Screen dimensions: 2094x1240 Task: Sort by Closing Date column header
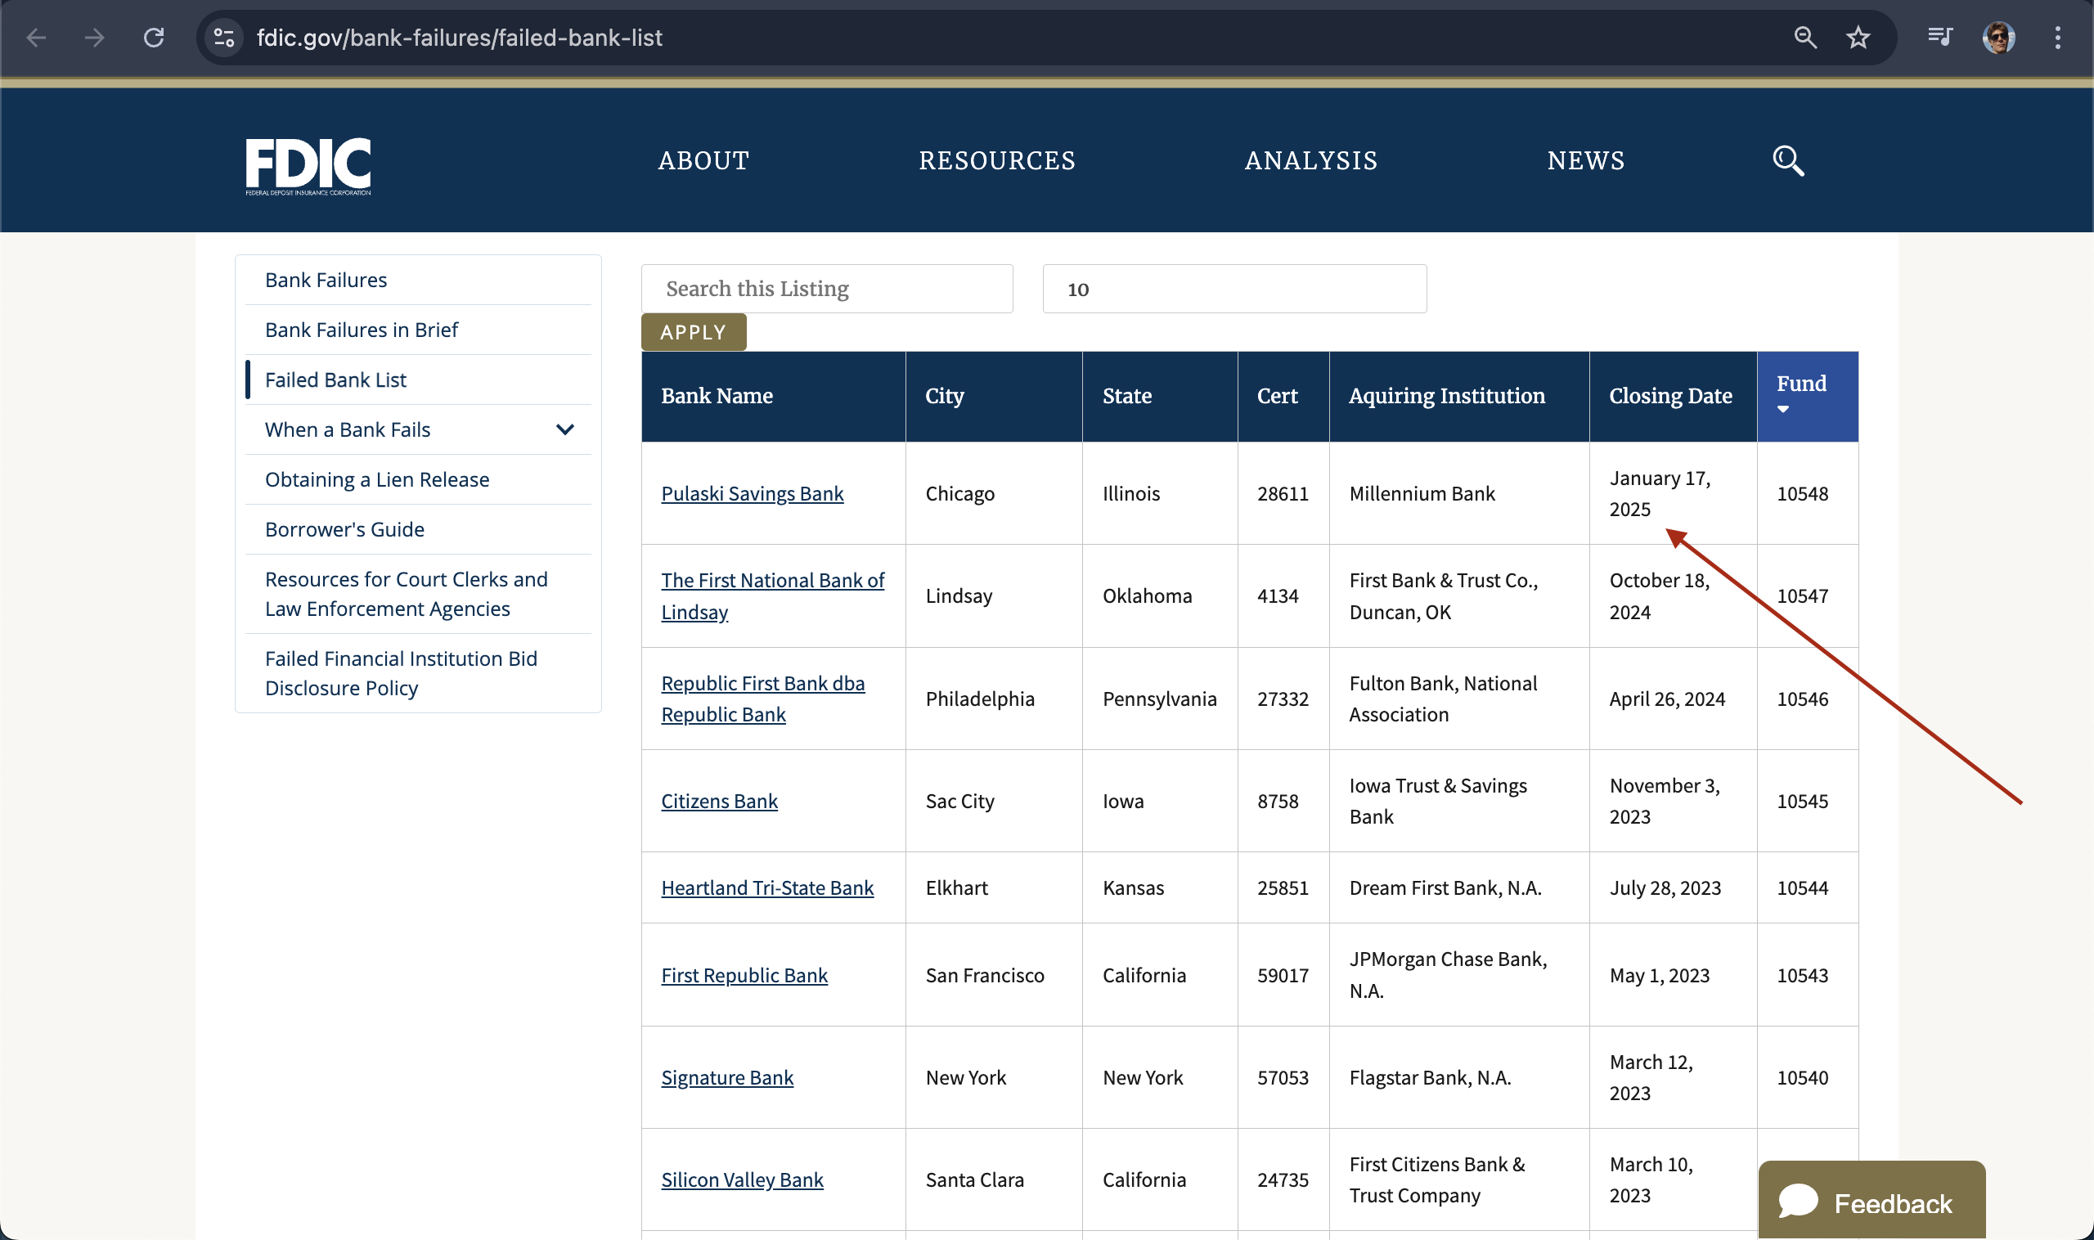click(x=1670, y=396)
